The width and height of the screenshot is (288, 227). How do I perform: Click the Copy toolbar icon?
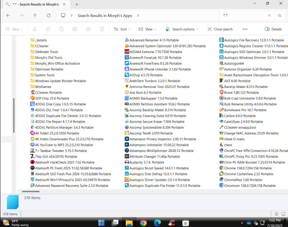[x=48, y=29]
